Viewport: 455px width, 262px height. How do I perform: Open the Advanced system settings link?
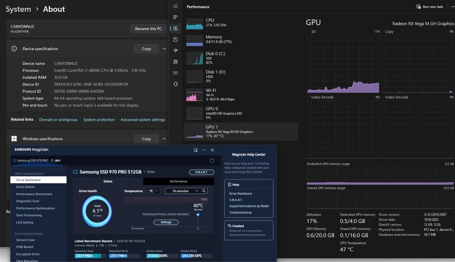[143, 120]
